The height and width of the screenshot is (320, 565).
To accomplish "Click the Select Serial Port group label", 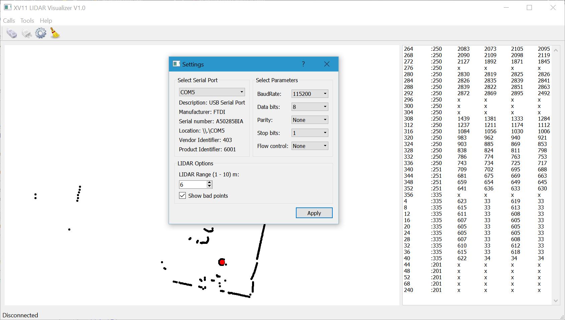I will point(197,80).
